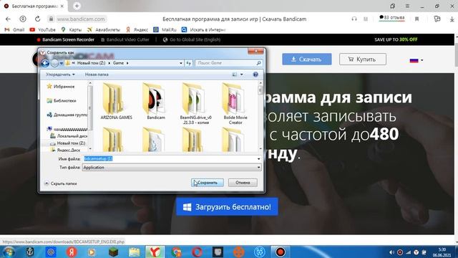
Task: Open Google Chrome from the taskbar
Action: pyautogui.click(x=176, y=252)
